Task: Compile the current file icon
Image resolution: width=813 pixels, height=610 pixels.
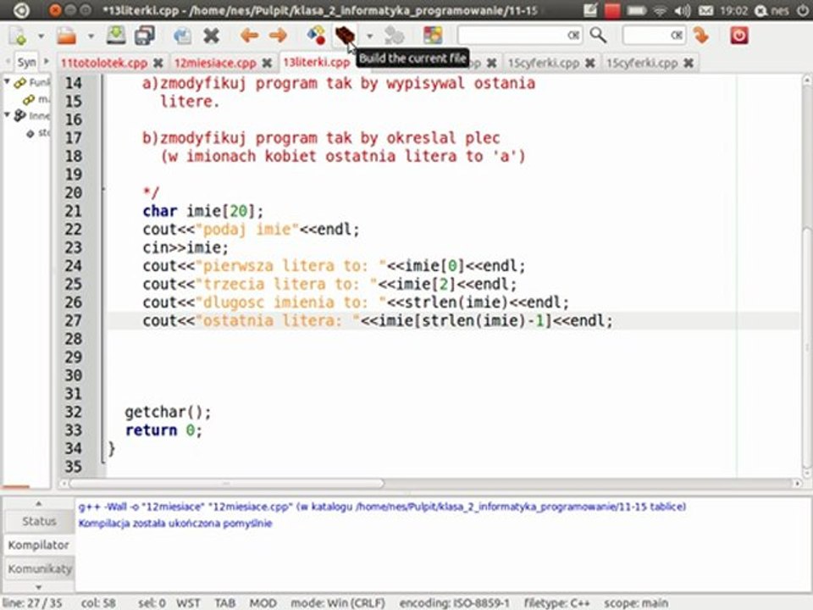Action: tap(316, 36)
